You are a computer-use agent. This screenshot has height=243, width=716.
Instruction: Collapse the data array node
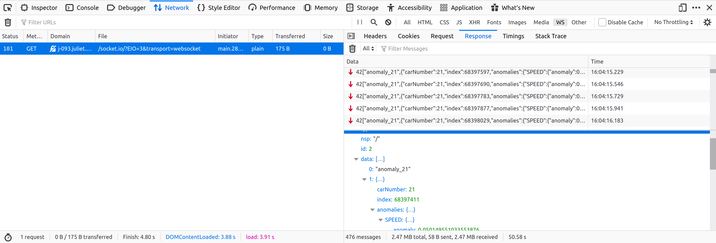tap(356, 159)
